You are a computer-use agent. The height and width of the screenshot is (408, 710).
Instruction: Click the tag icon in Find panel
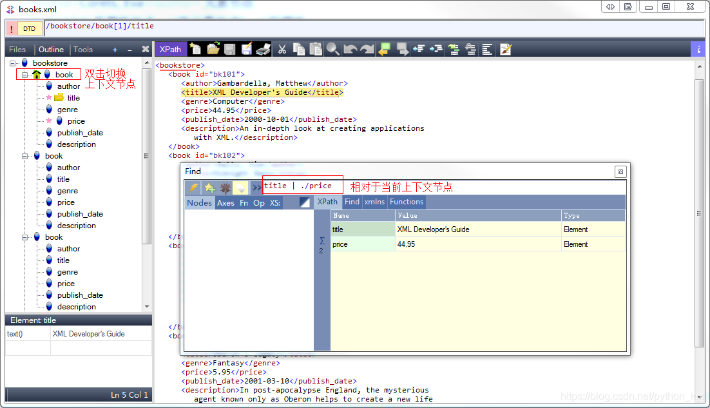240,187
